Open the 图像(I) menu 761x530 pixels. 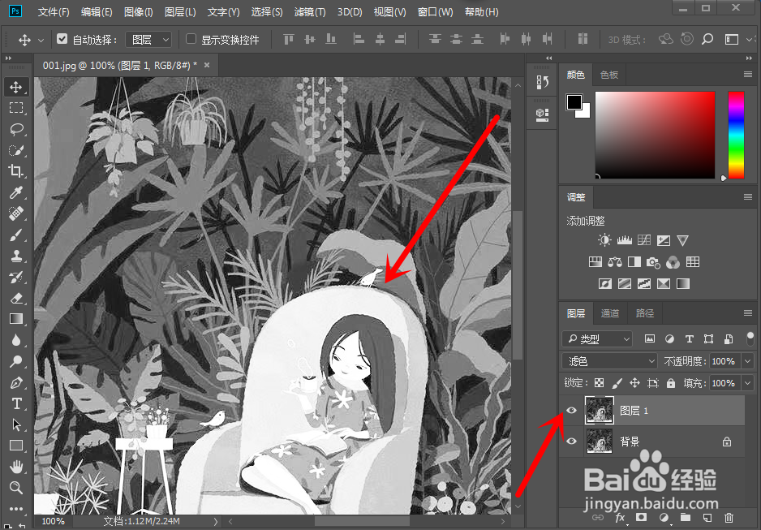(x=138, y=11)
